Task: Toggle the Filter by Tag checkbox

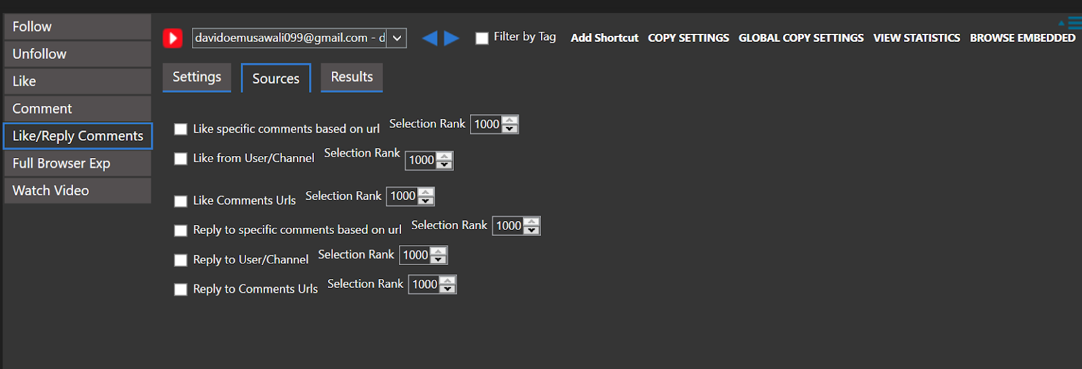Action: pyautogui.click(x=481, y=38)
